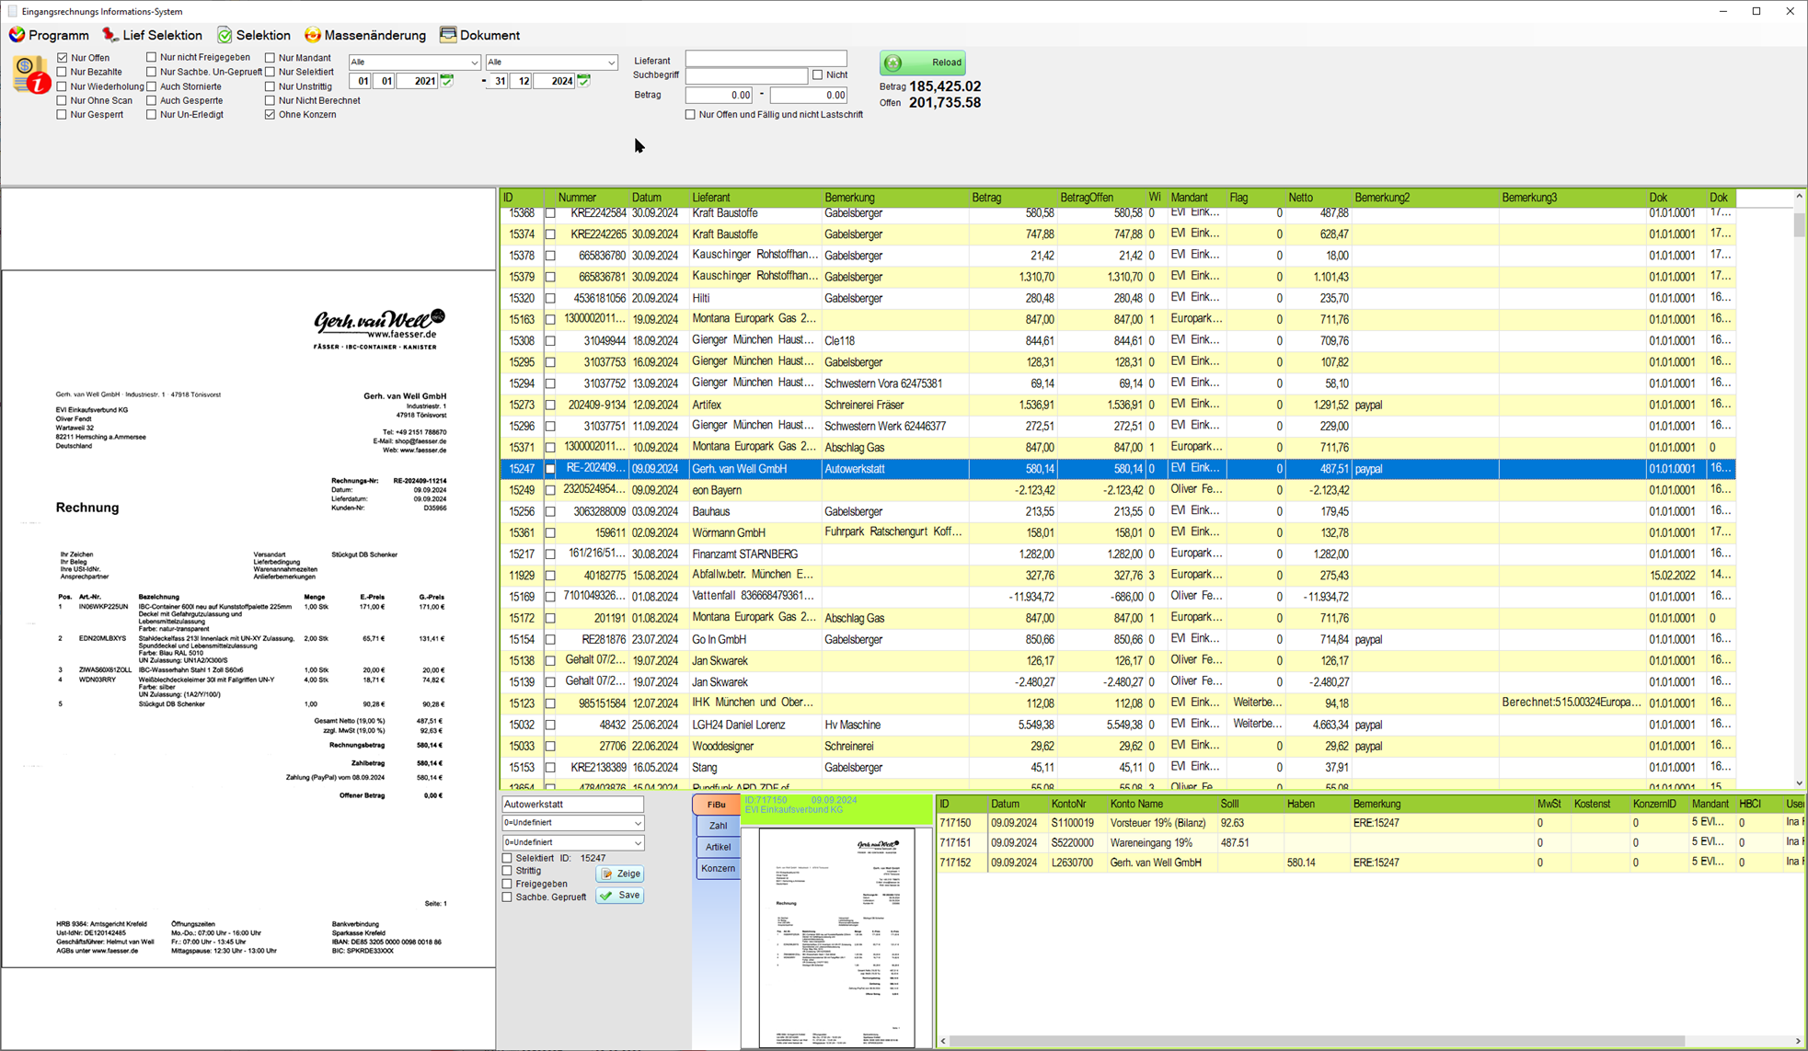Select the Bauhaus invoice row 15256
Image resolution: width=1808 pixels, height=1051 pixels.
pos(1118,511)
